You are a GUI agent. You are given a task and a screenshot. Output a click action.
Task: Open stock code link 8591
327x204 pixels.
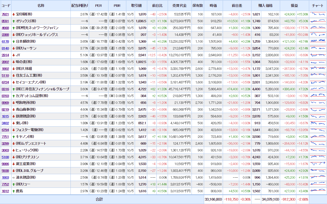[x=5, y=21]
